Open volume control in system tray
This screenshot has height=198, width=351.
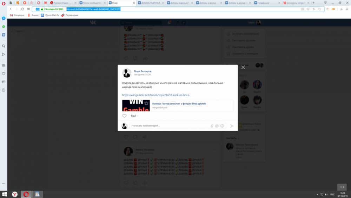[326, 194]
